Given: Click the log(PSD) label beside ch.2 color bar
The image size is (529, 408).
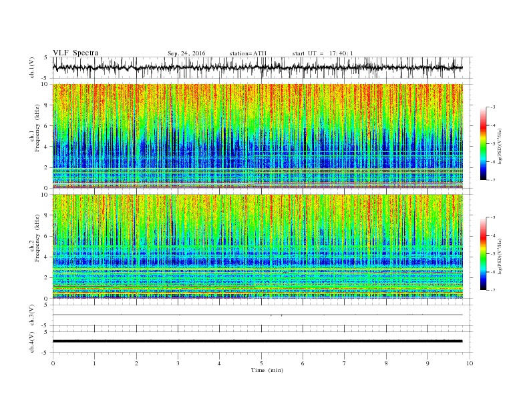Looking at the screenshot, I should click(x=500, y=257).
